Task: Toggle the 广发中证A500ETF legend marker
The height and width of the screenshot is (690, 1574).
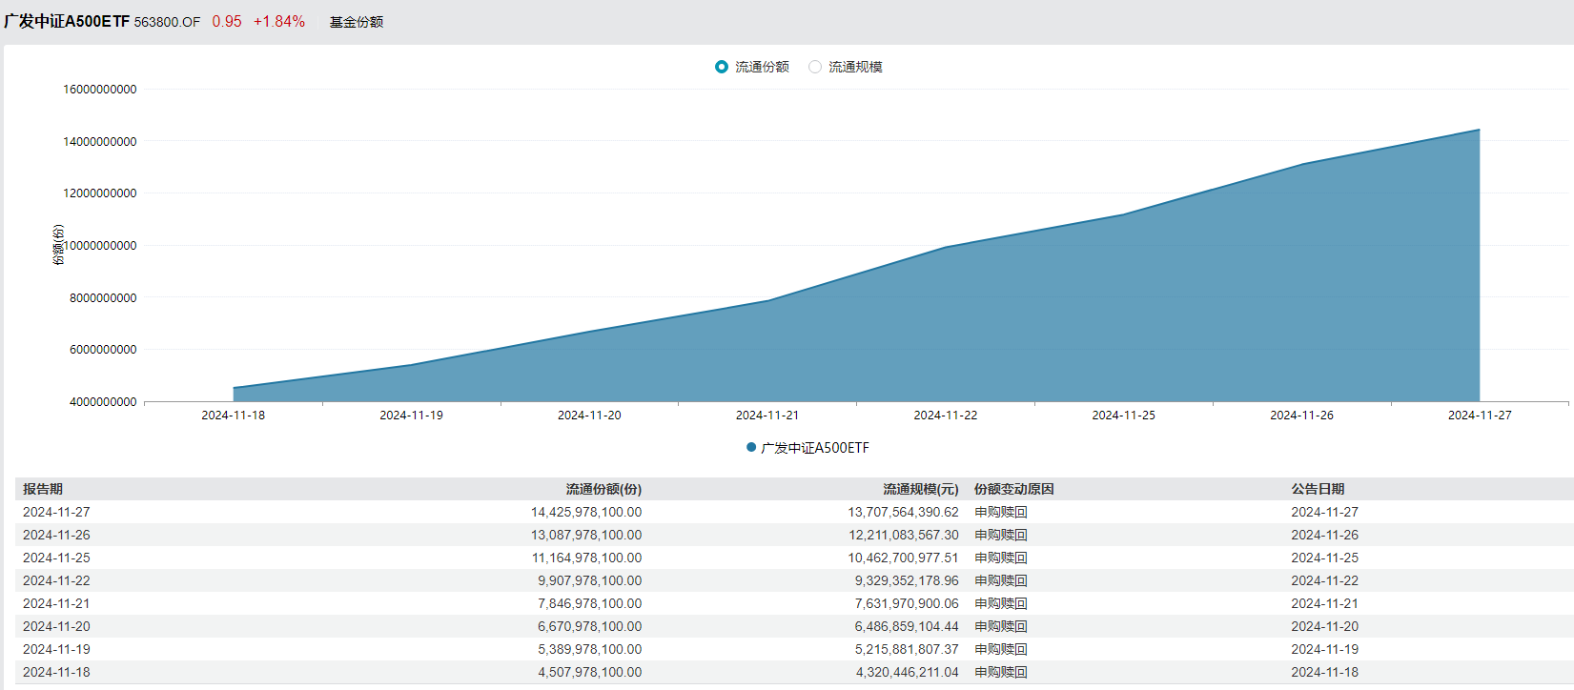Action: point(751,447)
